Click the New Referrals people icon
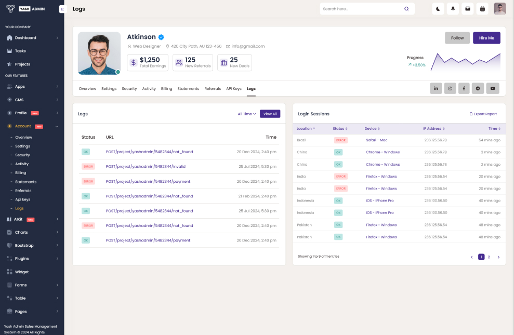 tap(179, 62)
